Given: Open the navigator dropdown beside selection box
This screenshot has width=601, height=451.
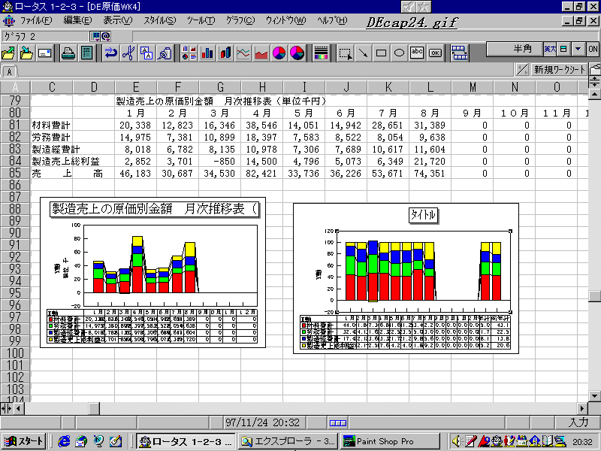Looking at the screenshot, I should point(96,35).
